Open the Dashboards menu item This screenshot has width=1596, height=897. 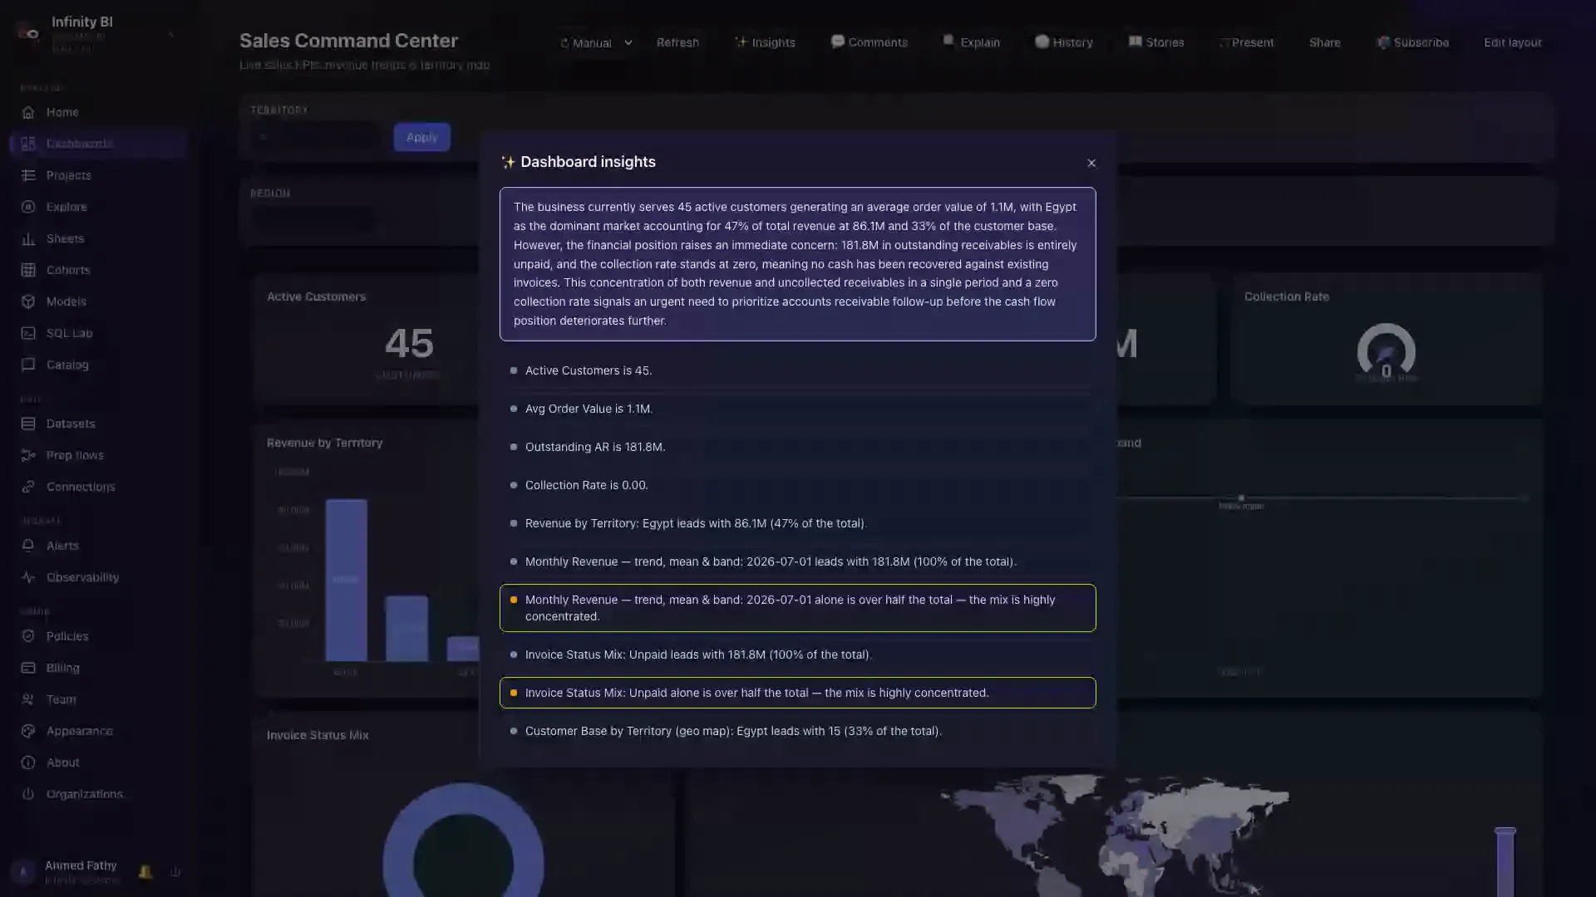click(x=98, y=144)
